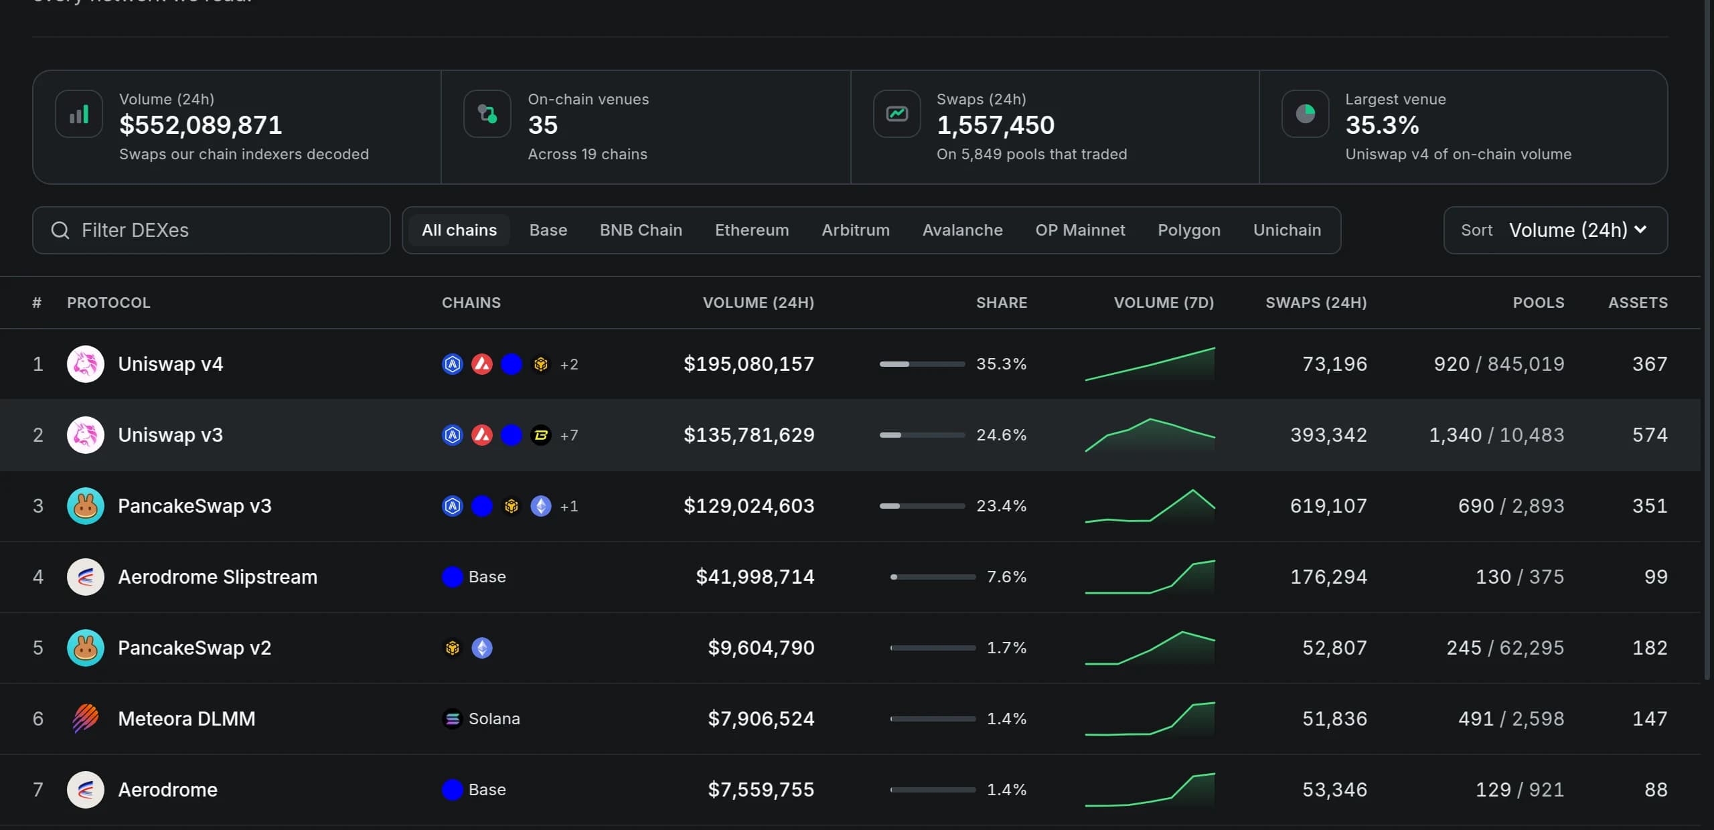Filter by BNB Chain
The width and height of the screenshot is (1714, 830).
641,230
